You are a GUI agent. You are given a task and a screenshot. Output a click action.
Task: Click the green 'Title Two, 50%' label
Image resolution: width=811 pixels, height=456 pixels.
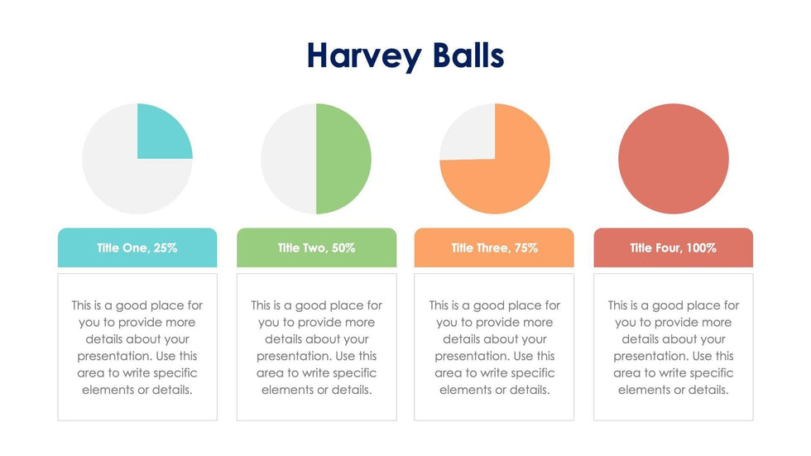(316, 247)
